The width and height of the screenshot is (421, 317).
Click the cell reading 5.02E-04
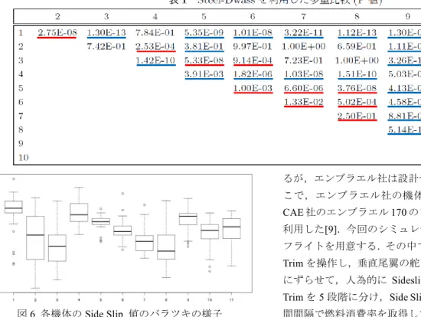point(357,102)
